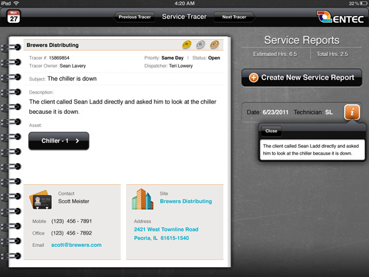The image size is (369, 277).
Task: Open Brewers Distributing site link
Action: click(186, 201)
